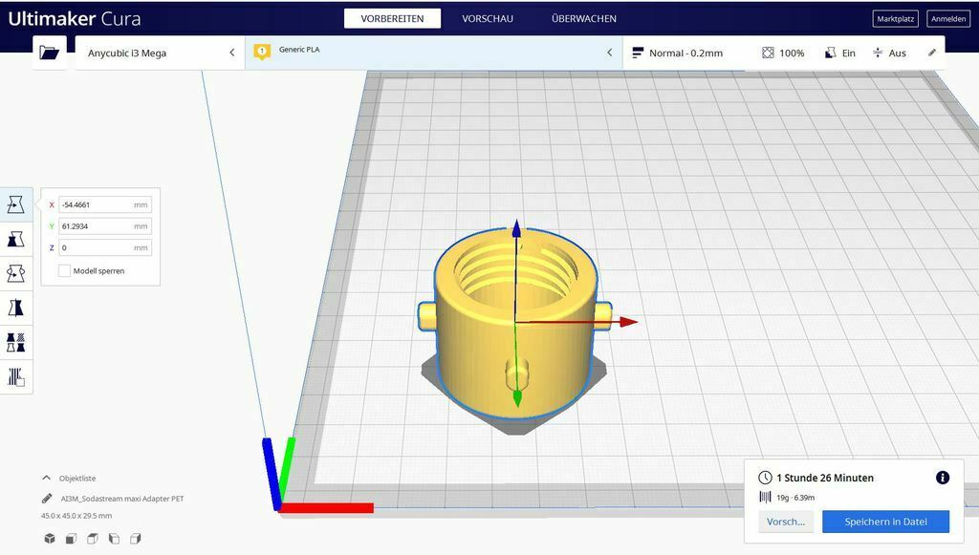Switch to the VORSCHAU tab
Image resolution: width=979 pixels, height=555 pixels.
[x=488, y=19]
